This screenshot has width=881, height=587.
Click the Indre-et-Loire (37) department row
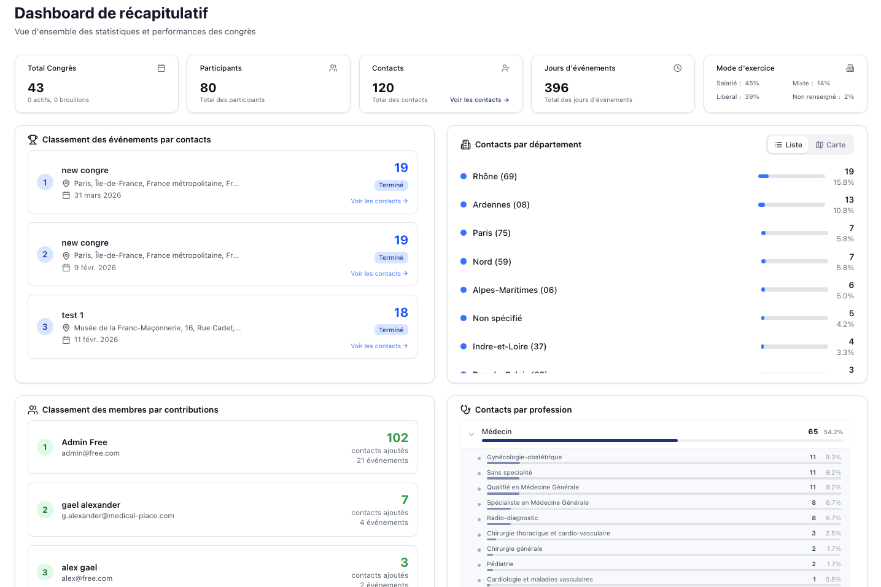tap(657, 346)
